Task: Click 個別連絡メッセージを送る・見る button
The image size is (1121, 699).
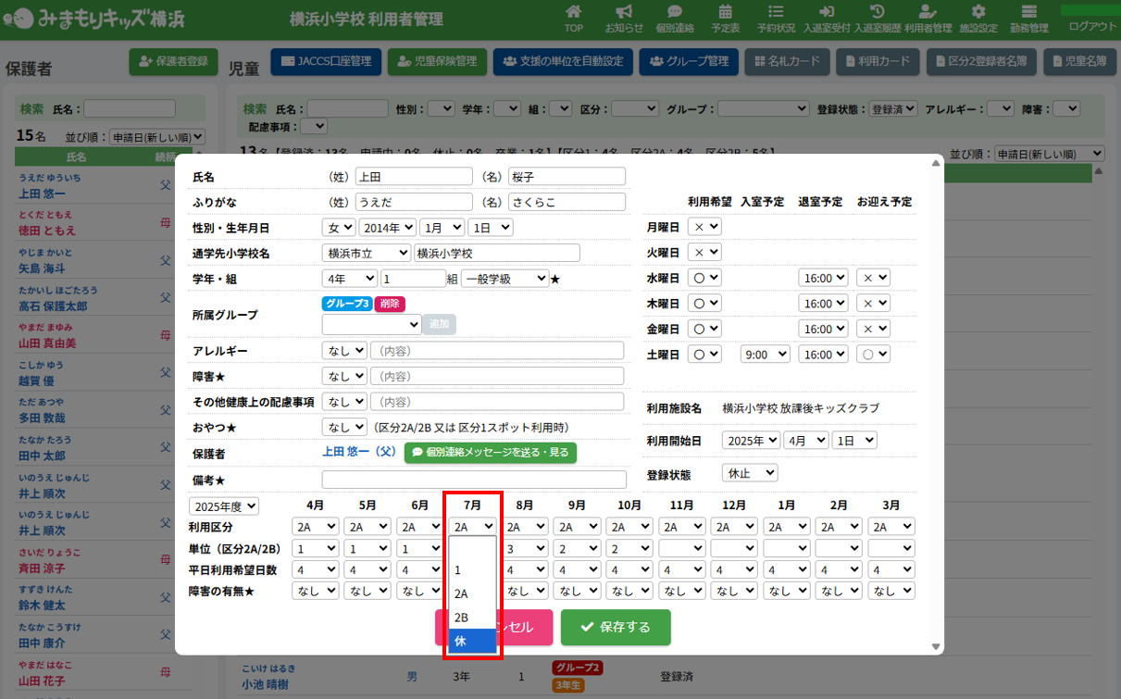Action: click(x=491, y=453)
